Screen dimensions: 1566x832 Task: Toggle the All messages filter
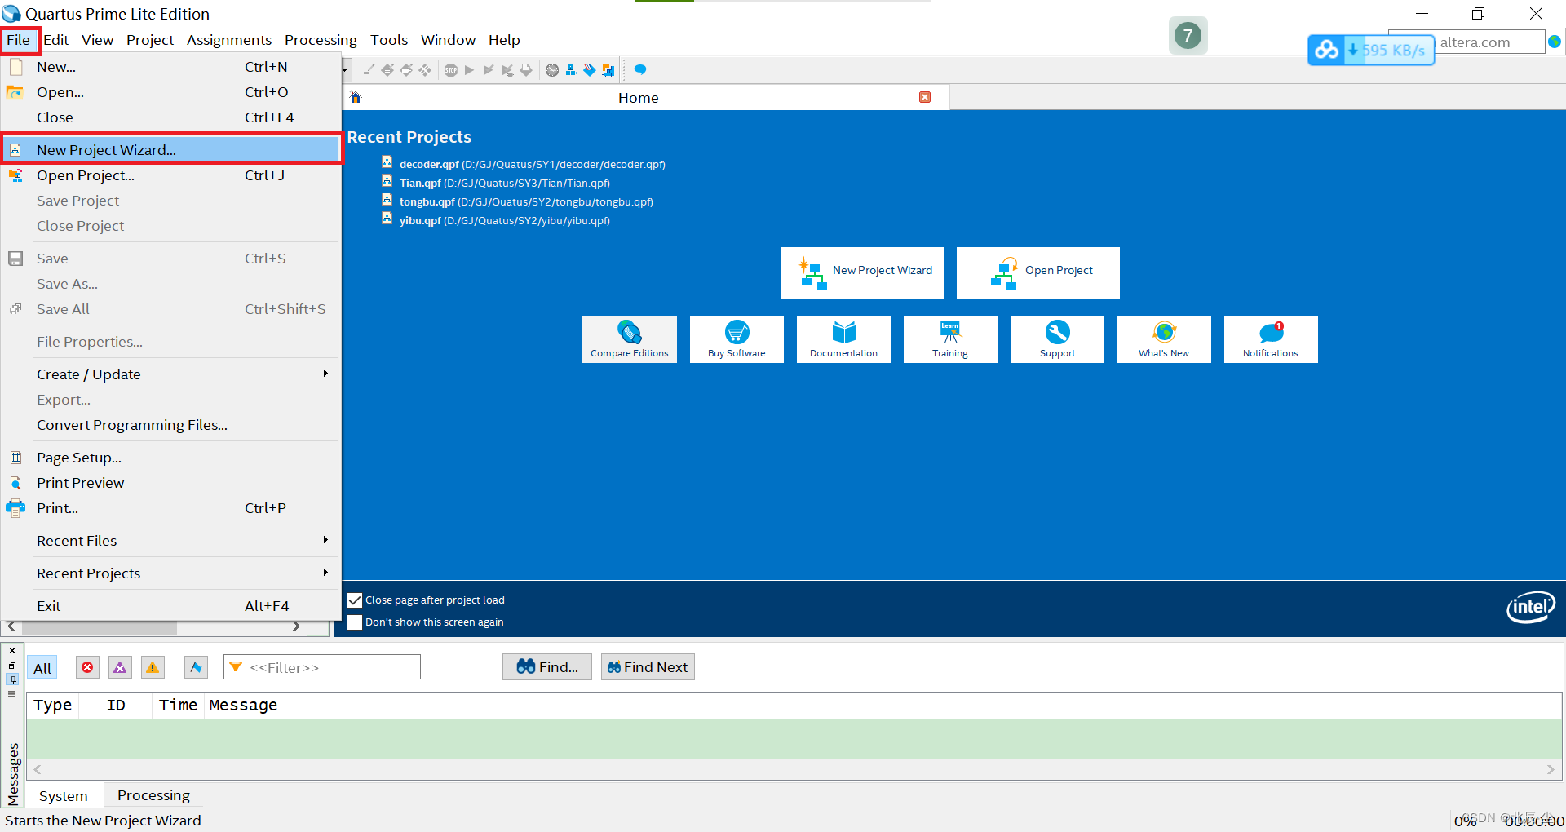point(42,668)
